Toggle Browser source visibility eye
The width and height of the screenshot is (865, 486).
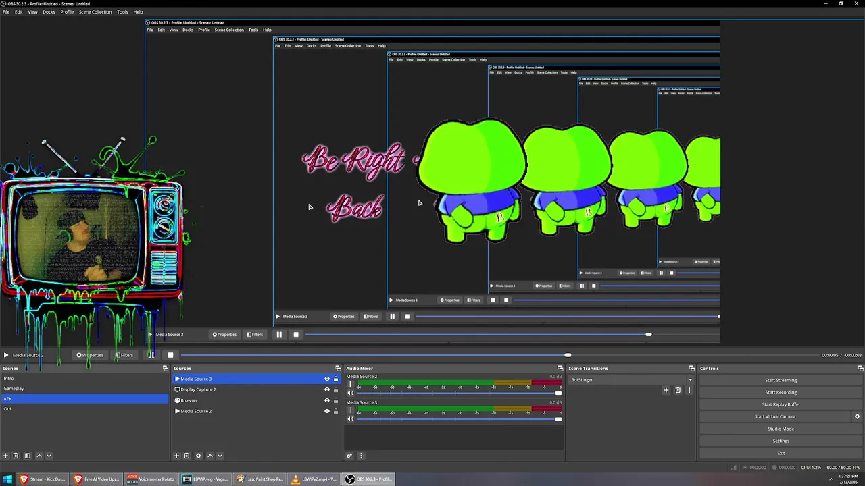click(327, 400)
